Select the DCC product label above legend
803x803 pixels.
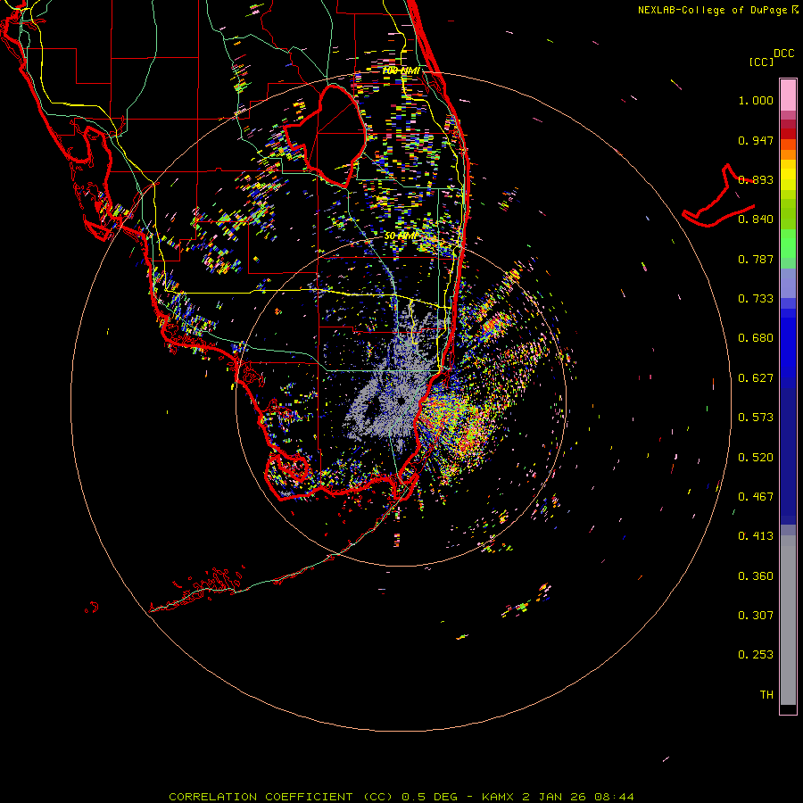[x=783, y=54]
